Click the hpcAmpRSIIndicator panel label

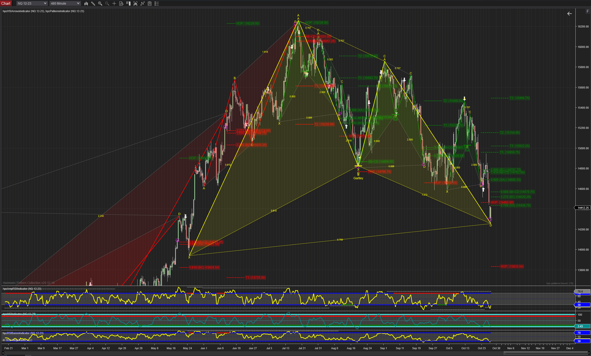pyautogui.click(x=22, y=289)
